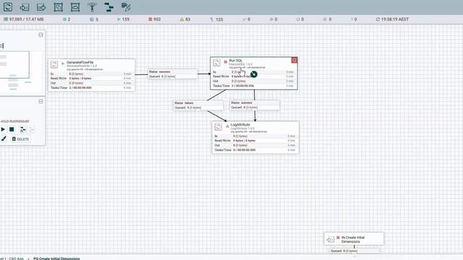Screen dimensions: 463x260
Task: Click the running components count 159
Action: coord(123,19)
